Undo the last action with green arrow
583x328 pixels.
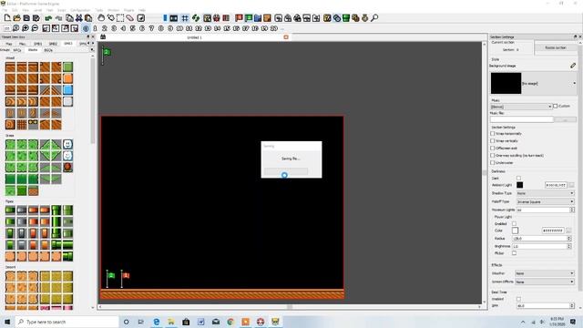point(48,18)
